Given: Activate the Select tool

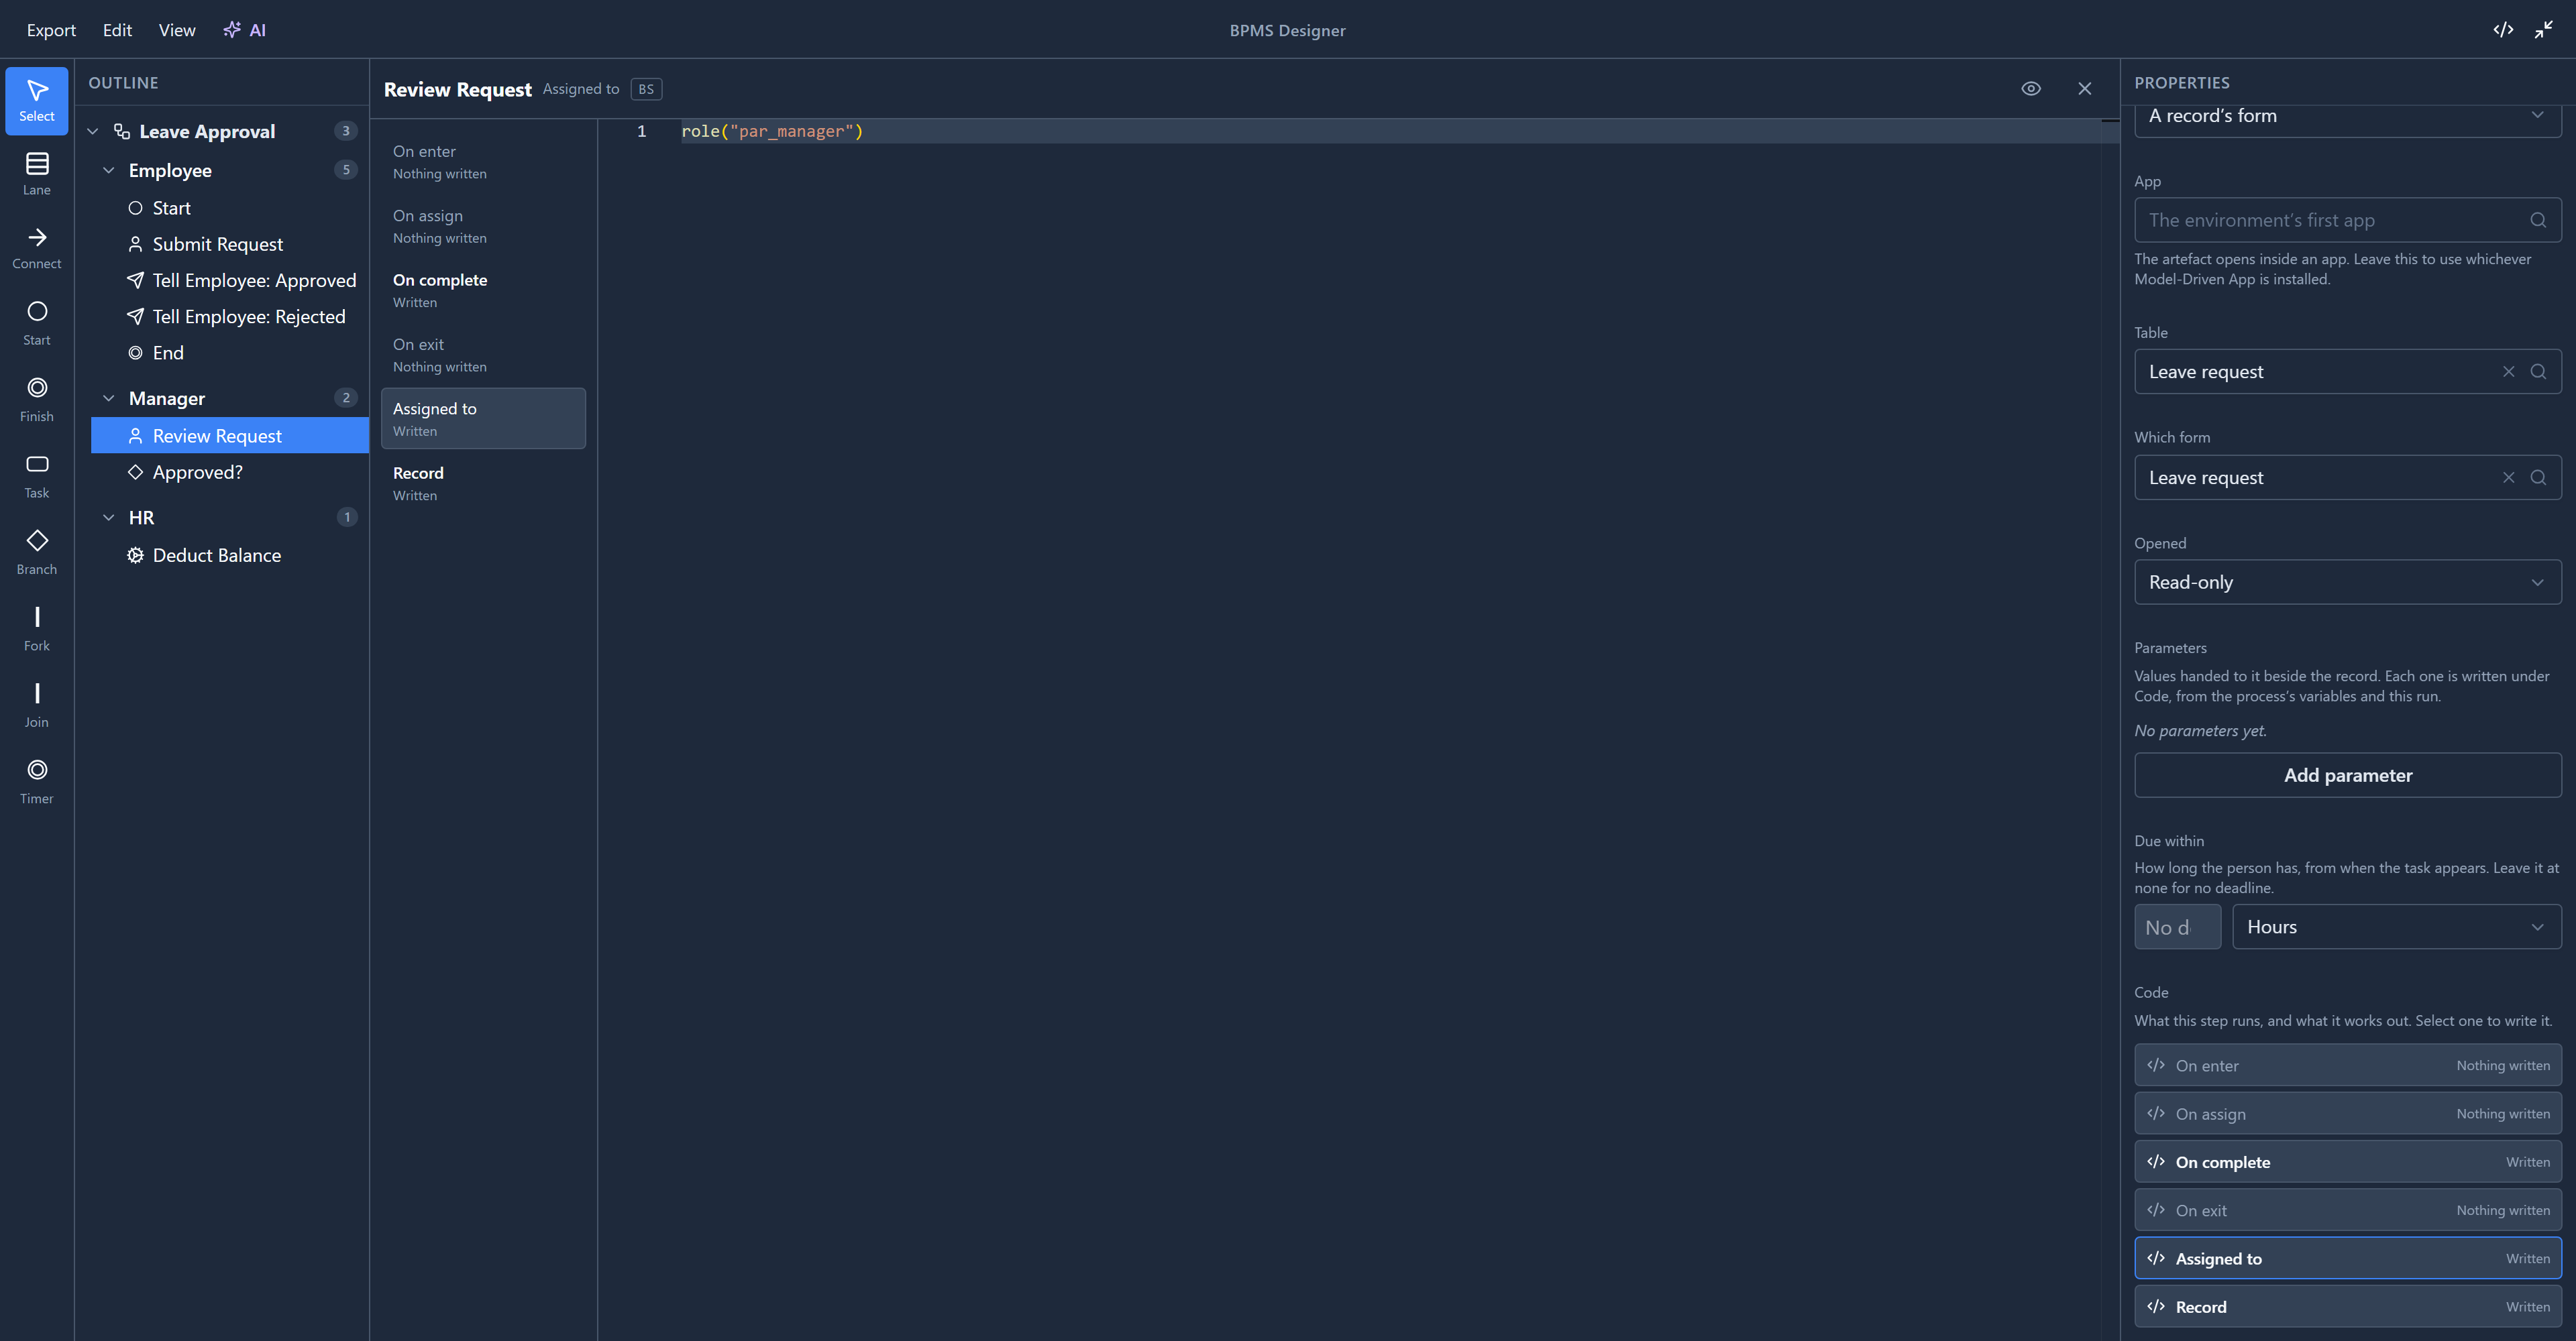Looking at the screenshot, I should (37, 101).
